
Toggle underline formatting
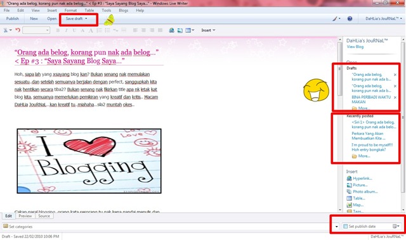[74, 30]
